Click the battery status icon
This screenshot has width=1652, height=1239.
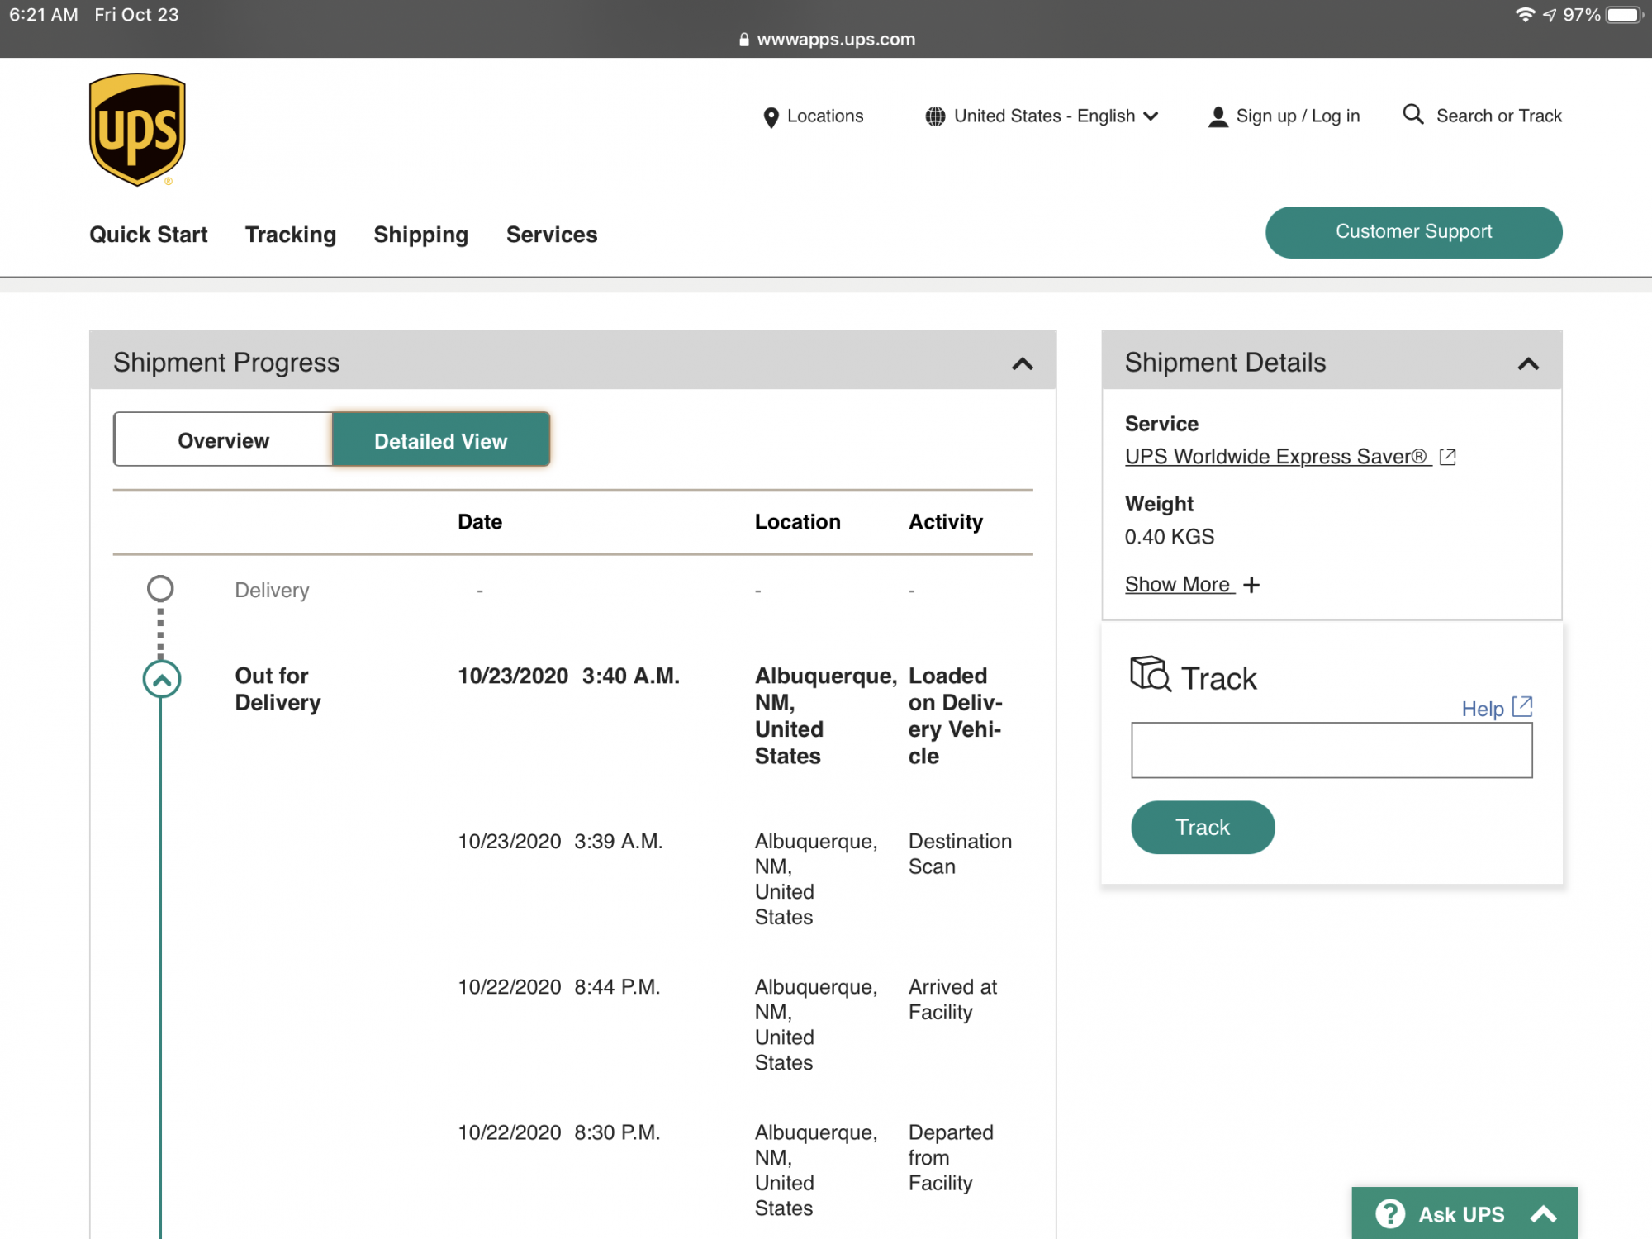(x=1624, y=15)
